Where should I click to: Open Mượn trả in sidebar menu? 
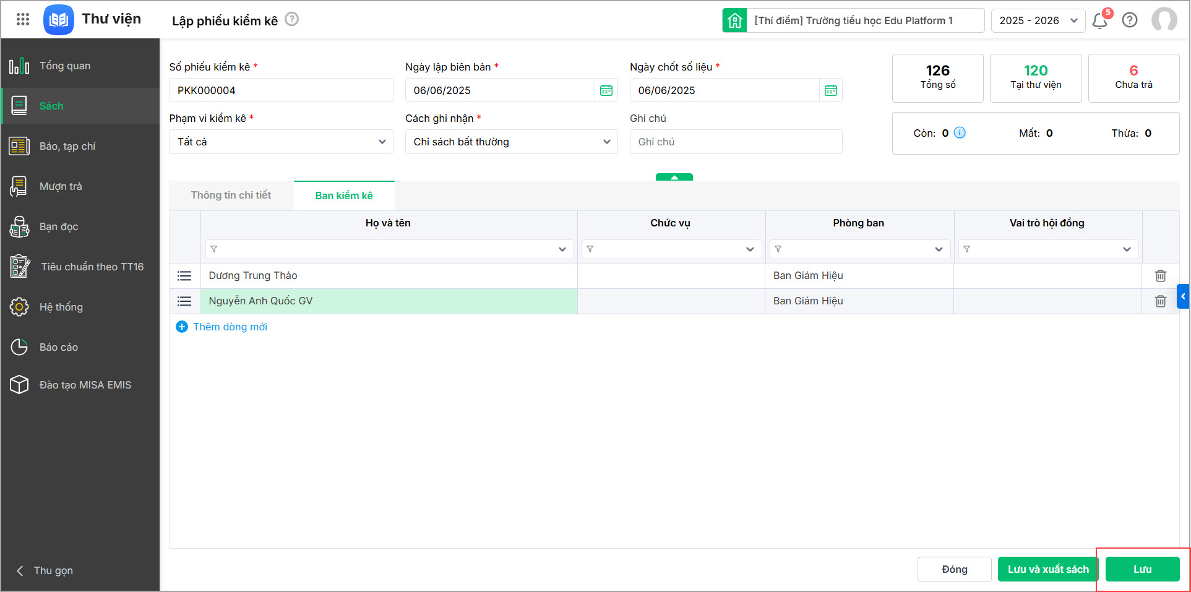(x=61, y=186)
